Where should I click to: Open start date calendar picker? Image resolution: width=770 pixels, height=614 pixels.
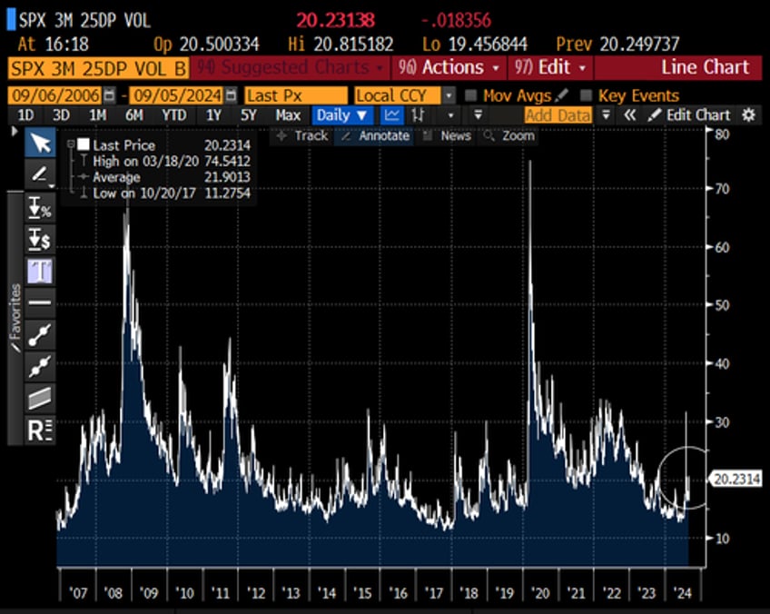tap(110, 95)
